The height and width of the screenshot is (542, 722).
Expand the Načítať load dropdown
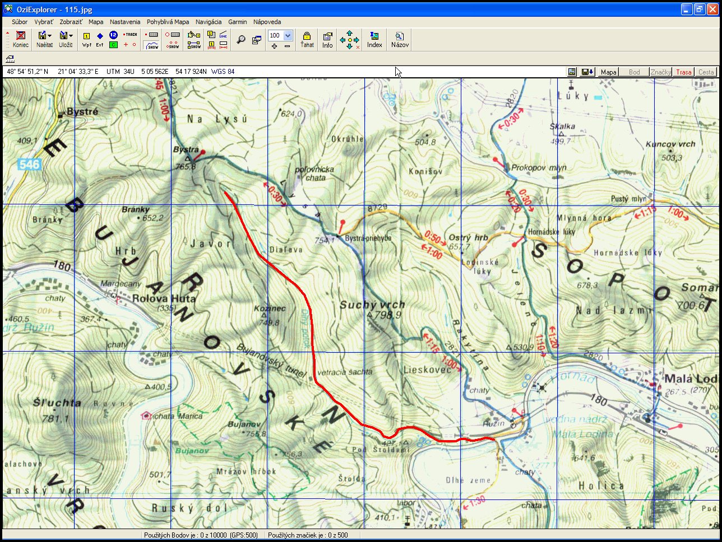coord(50,36)
